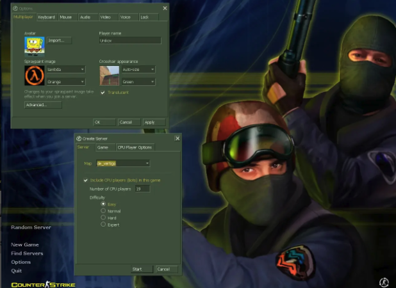The height and width of the screenshot is (288, 396).
Task: Click the Counter-Strike logo at bottom left
Action: (43, 284)
